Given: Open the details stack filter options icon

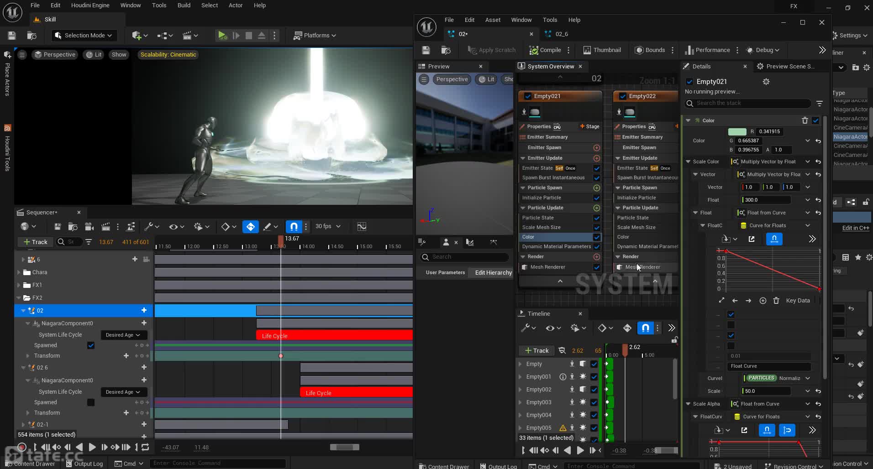Looking at the screenshot, I should (820, 104).
